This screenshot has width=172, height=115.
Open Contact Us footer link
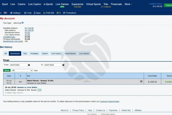(100, 110)
